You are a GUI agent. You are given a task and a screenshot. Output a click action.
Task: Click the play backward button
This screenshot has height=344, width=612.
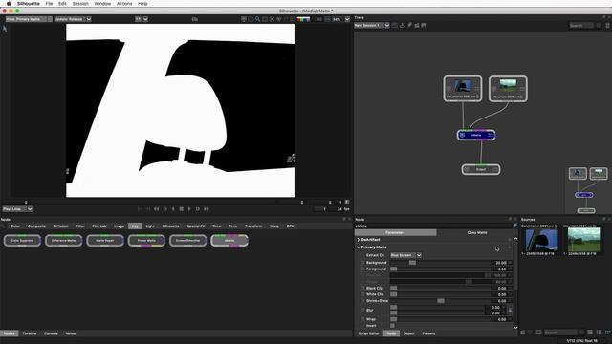click(173, 209)
